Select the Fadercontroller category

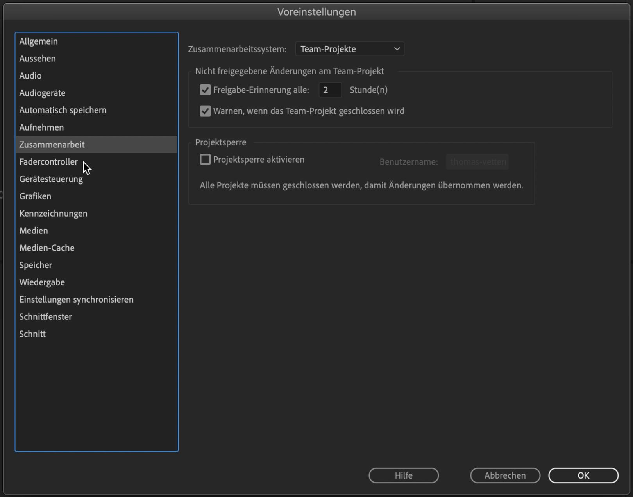pos(48,162)
